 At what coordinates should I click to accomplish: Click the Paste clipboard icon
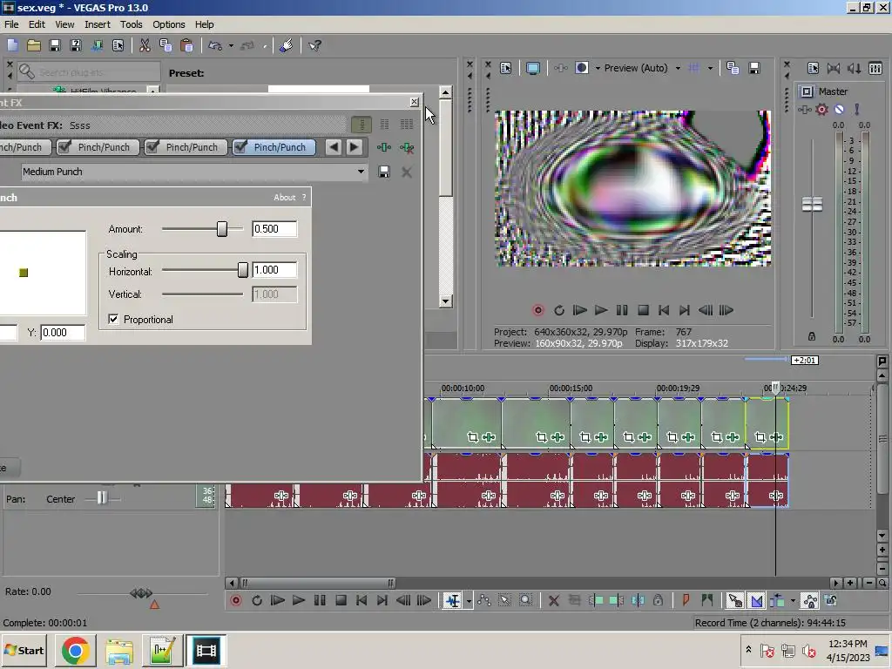[x=186, y=45]
